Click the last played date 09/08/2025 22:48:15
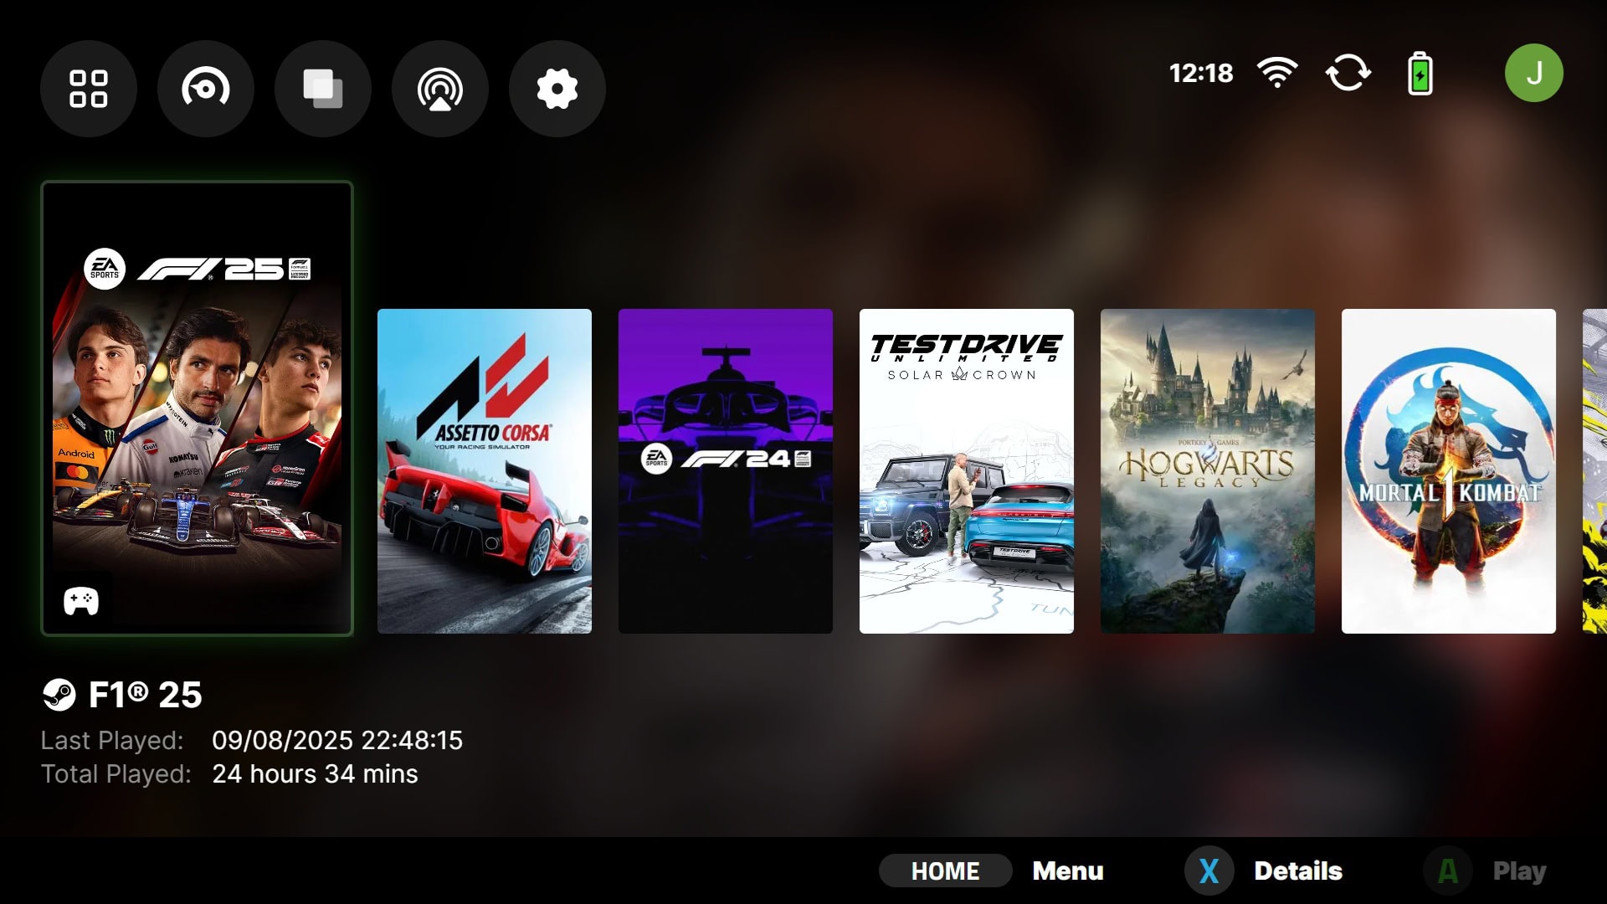The image size is (1607, 904). pos(337,740)
